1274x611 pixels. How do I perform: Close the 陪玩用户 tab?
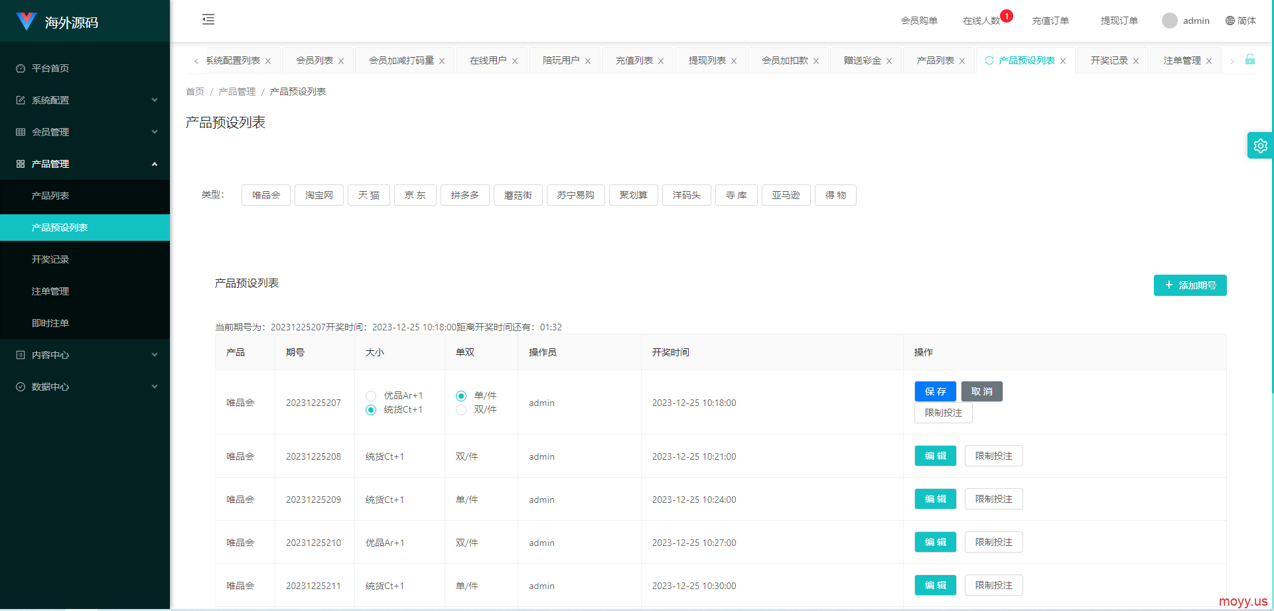point(588,61)
